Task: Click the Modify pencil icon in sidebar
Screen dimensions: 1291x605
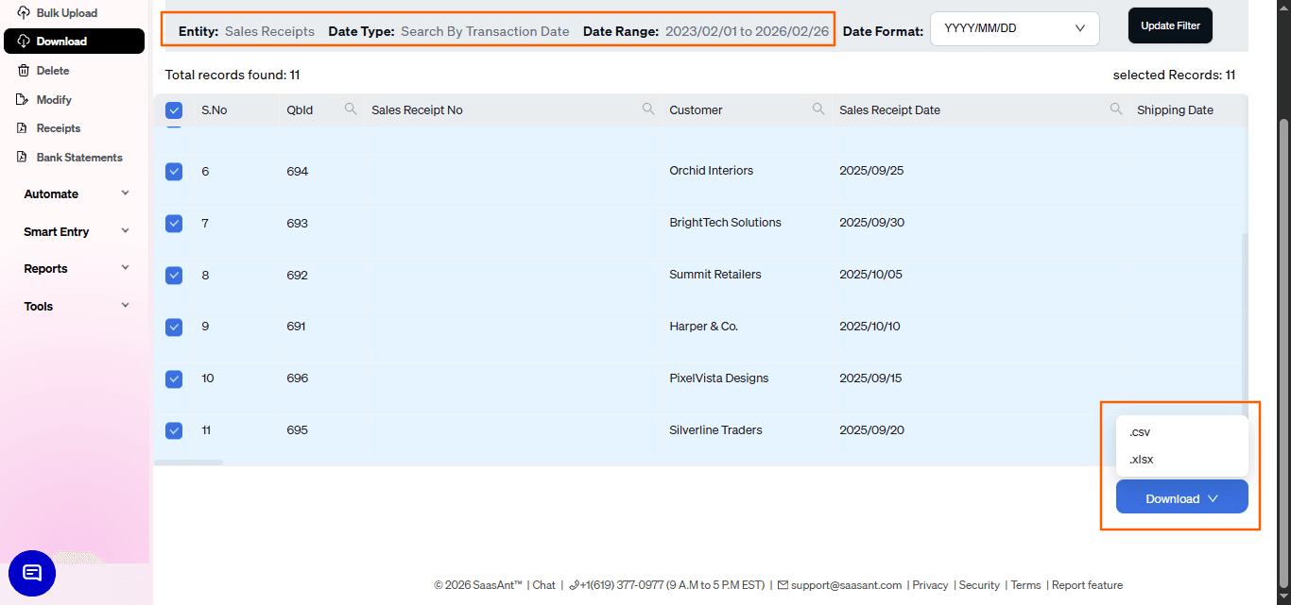Action: pyautogui.click(x=23, y=99)
